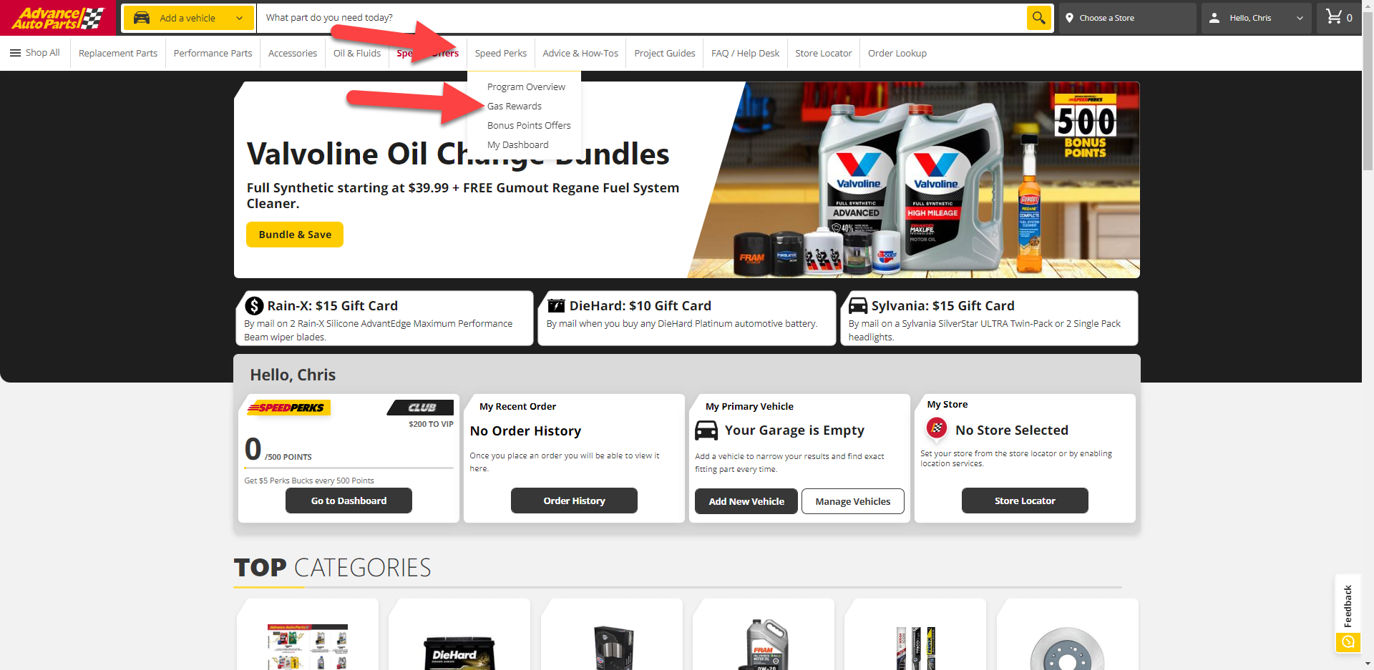Select Gas Rewards from Speed Perks menu

coord(514,106)
